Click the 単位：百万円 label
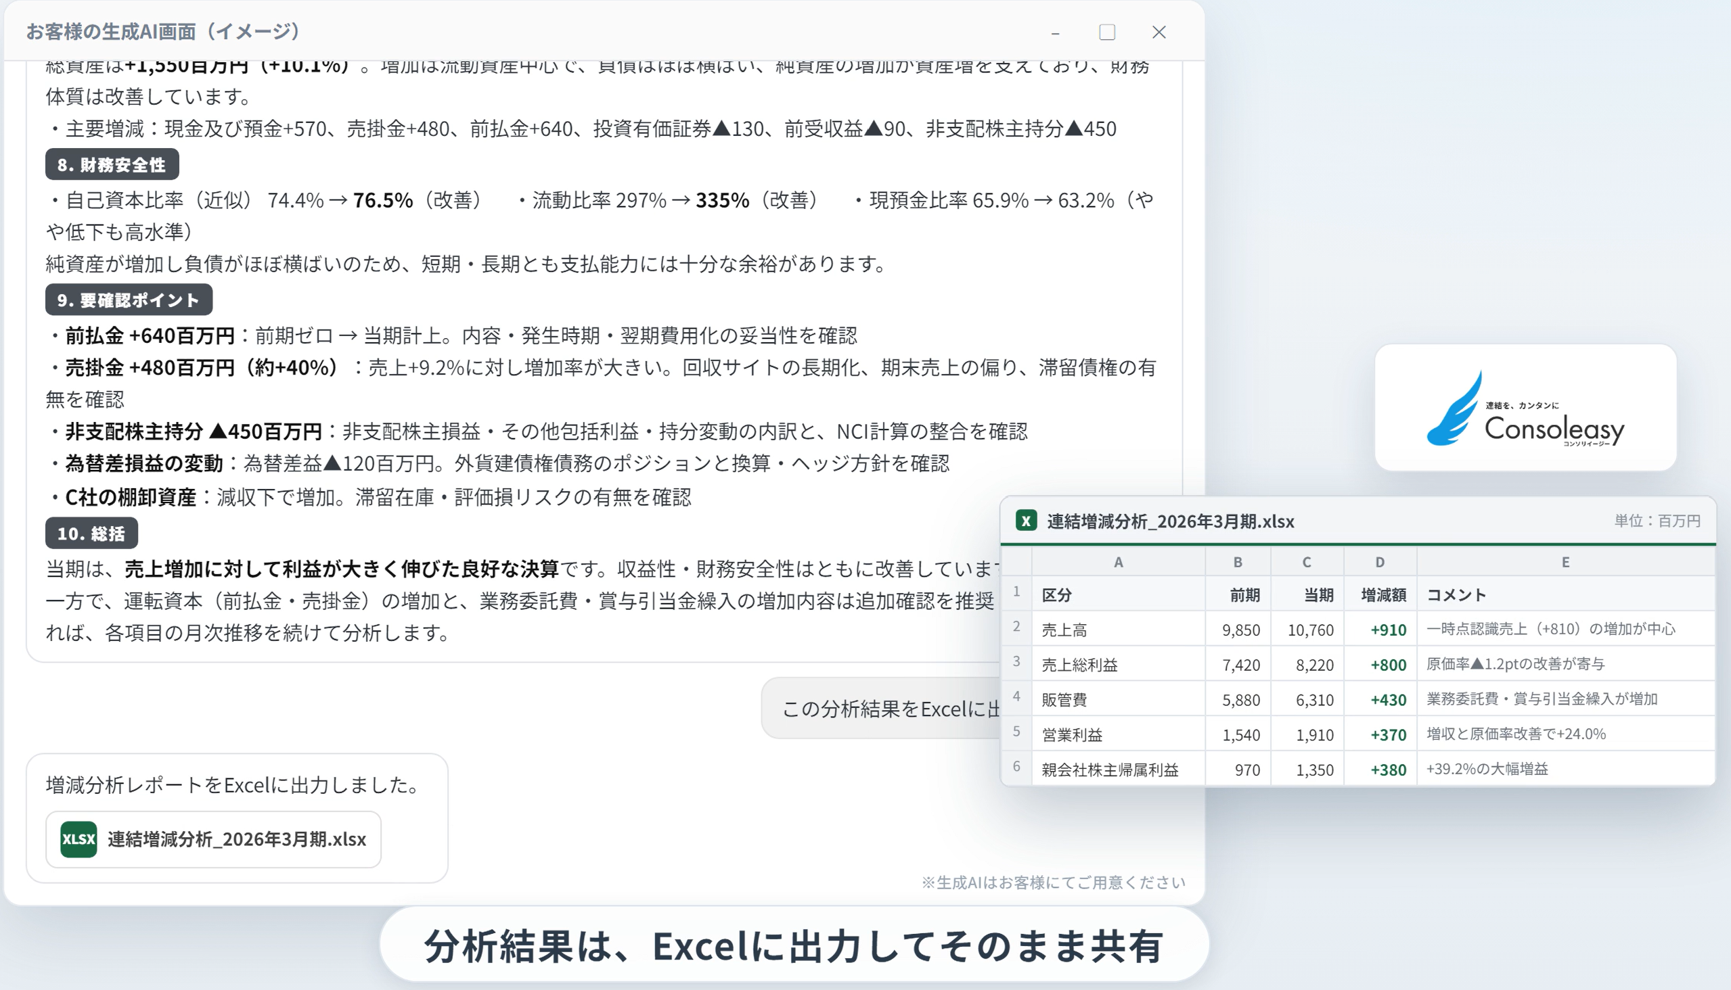The height and width of the screenshot is (990, 1731). [1657, 521]
